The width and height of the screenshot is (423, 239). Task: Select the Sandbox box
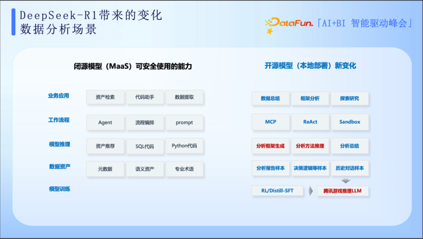(350, 122)
